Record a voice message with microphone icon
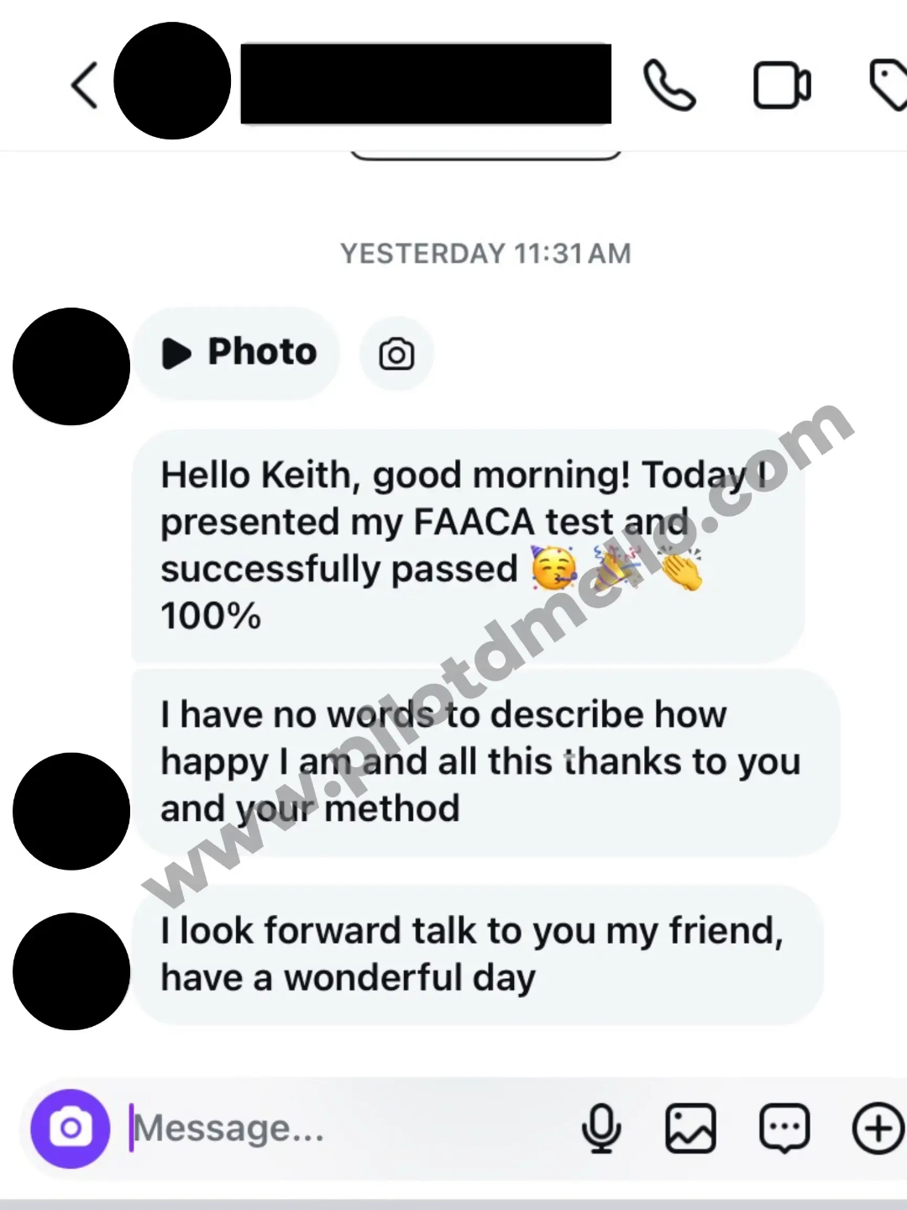Image resolution: width=907 pixels, height=1210 pixels. point(601,1128)
